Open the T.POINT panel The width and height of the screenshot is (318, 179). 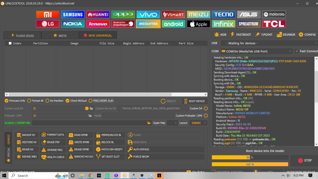pos(264,35)
